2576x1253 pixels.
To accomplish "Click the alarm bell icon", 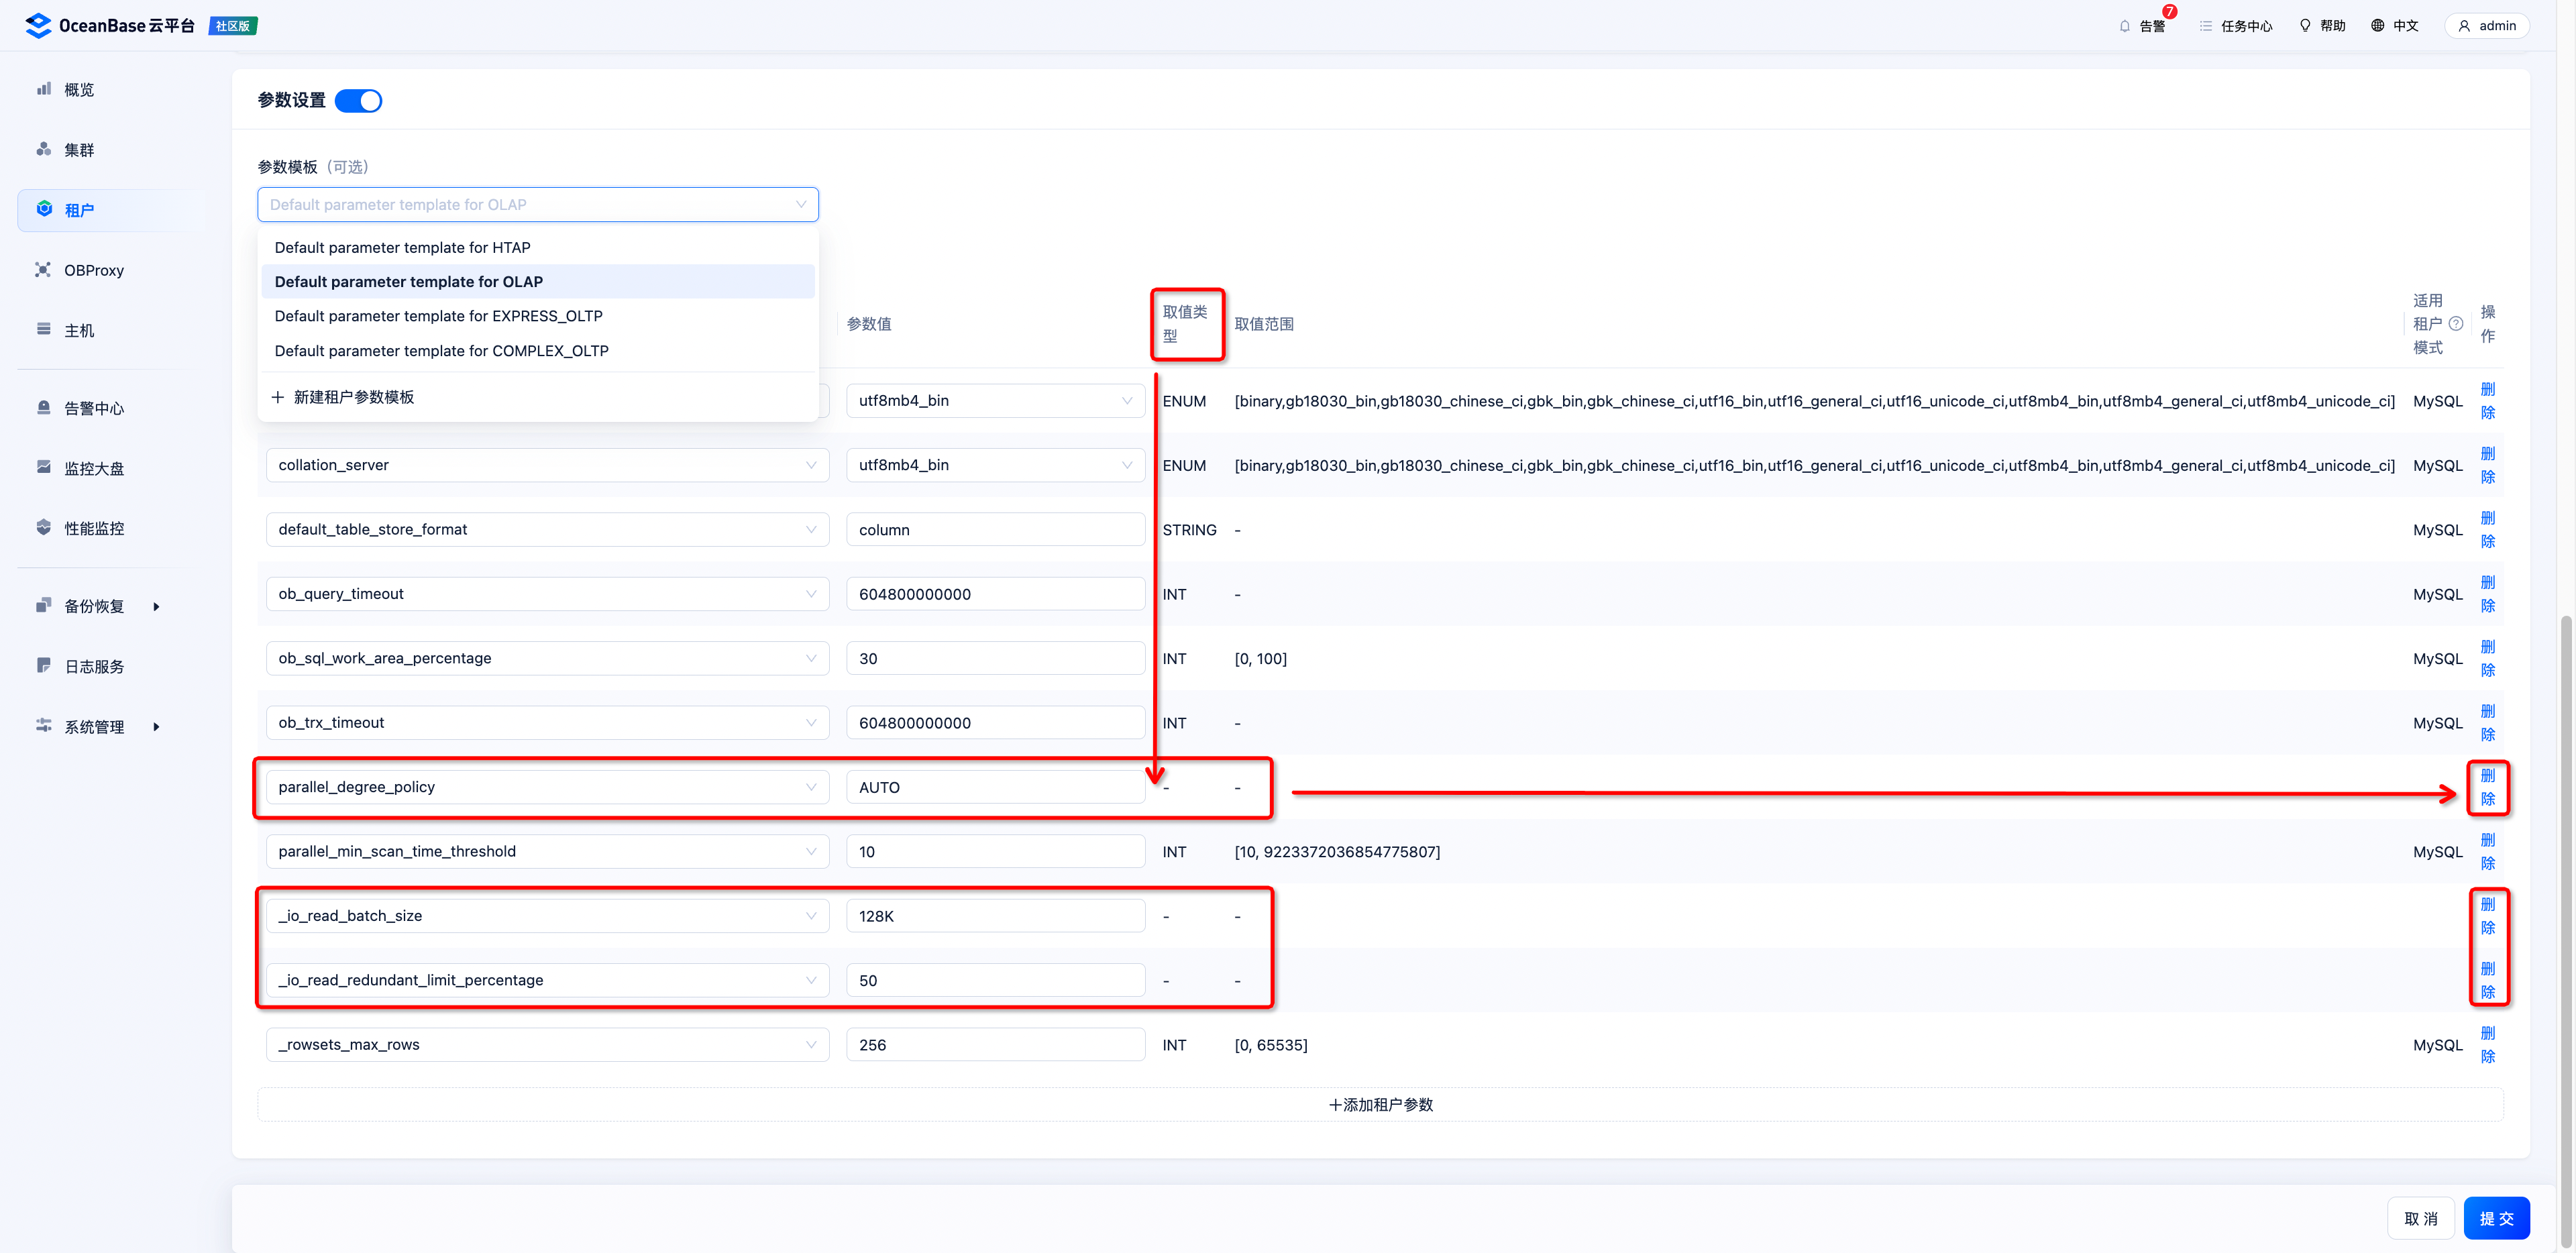I will click(2124, 26).
